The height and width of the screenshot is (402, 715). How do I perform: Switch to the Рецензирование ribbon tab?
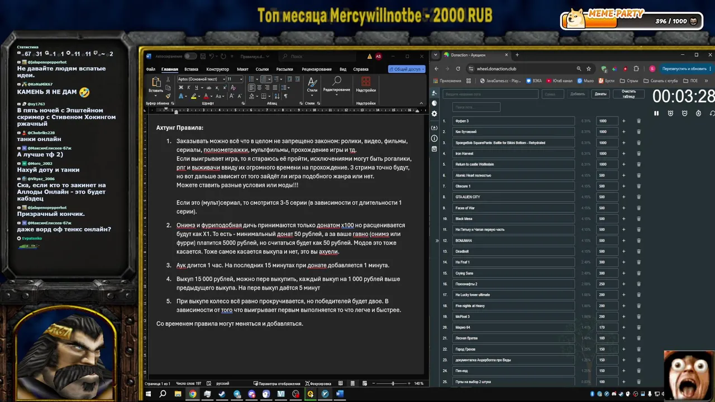[317, 69]
